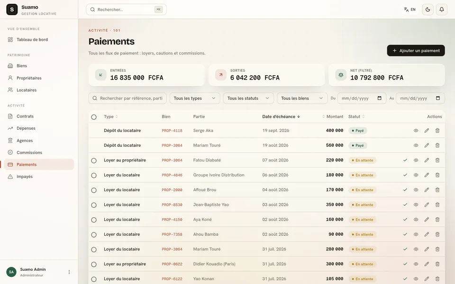Screen dimensions: 455x284
Task: Delete the Ahou Bamba payment
Action: coord(437,234)
